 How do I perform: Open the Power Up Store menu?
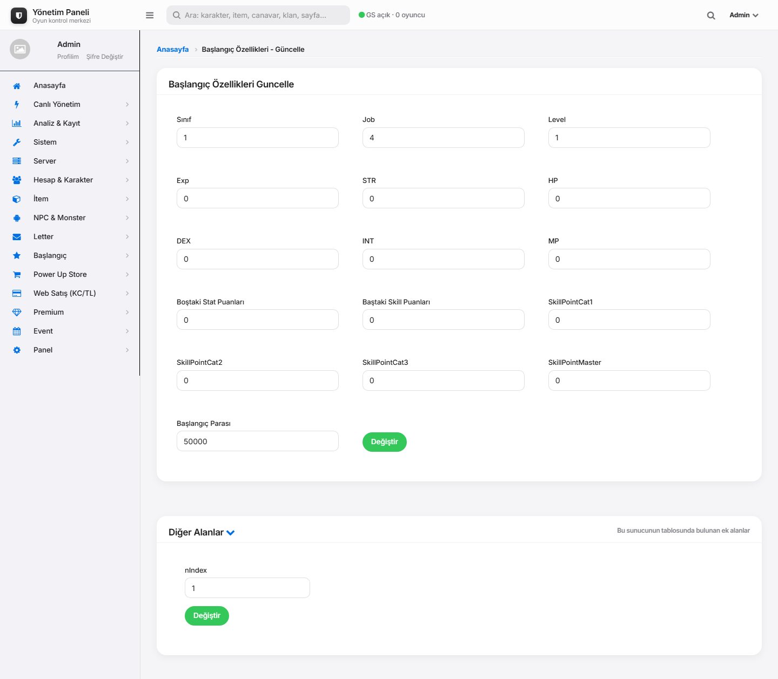pyautogui.click(x=70, y=275)
